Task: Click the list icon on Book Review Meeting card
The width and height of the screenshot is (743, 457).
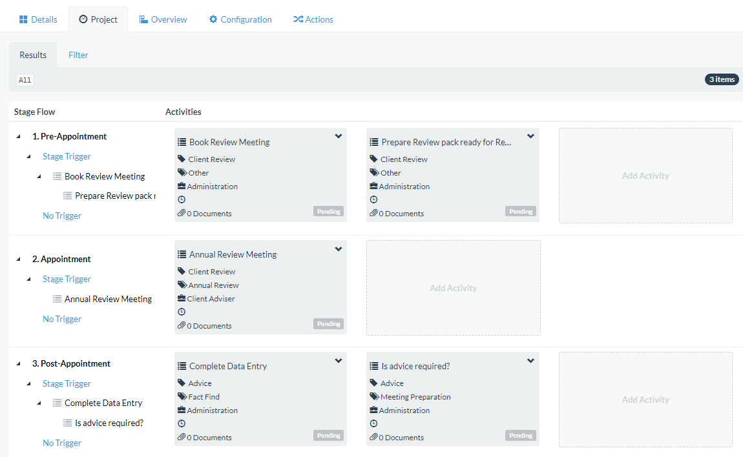Action: pyautogui.click(x=182, y=142)
